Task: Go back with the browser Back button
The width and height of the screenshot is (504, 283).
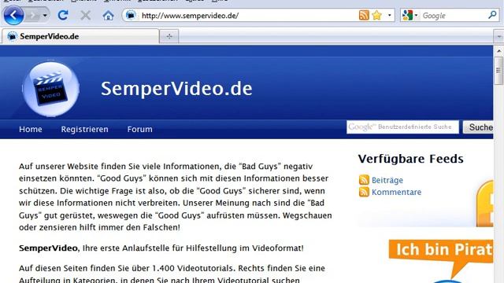Action: (x=13, y=15)
